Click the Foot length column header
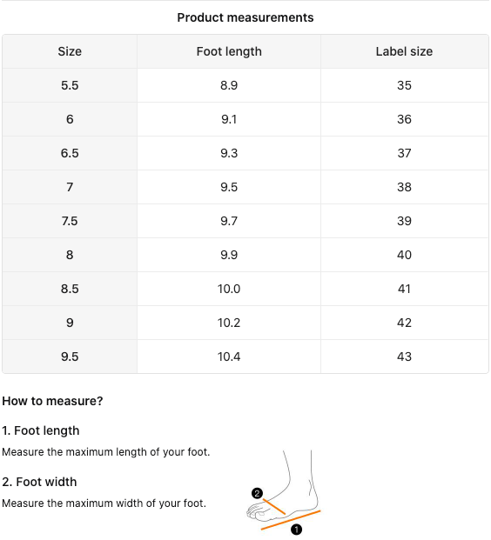This screenshot has height=540, width=491. [229, 51]
